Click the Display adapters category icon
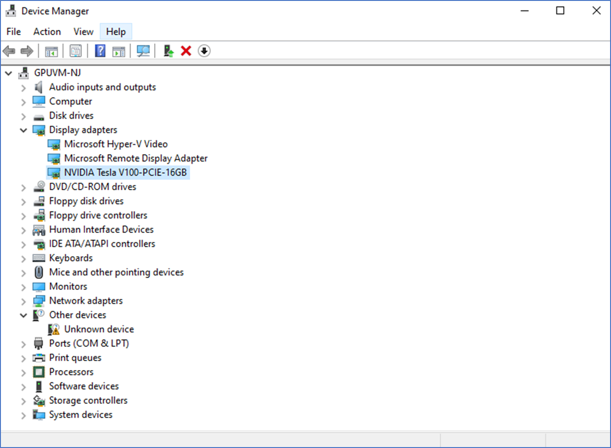This screenshot has width=611, height=448. (39, 130)
